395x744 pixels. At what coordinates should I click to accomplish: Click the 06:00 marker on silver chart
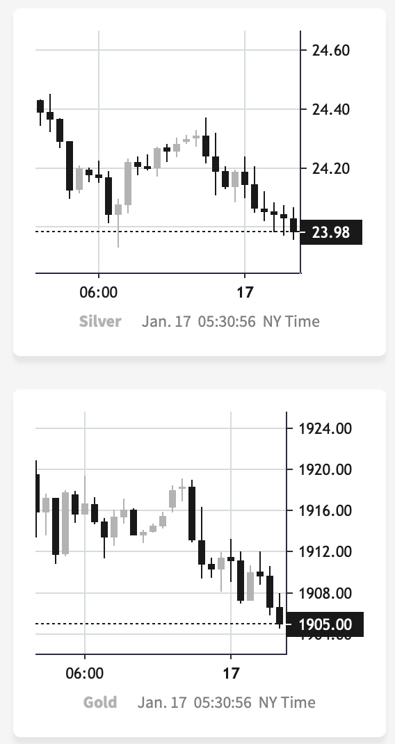(x=98, y=292)
